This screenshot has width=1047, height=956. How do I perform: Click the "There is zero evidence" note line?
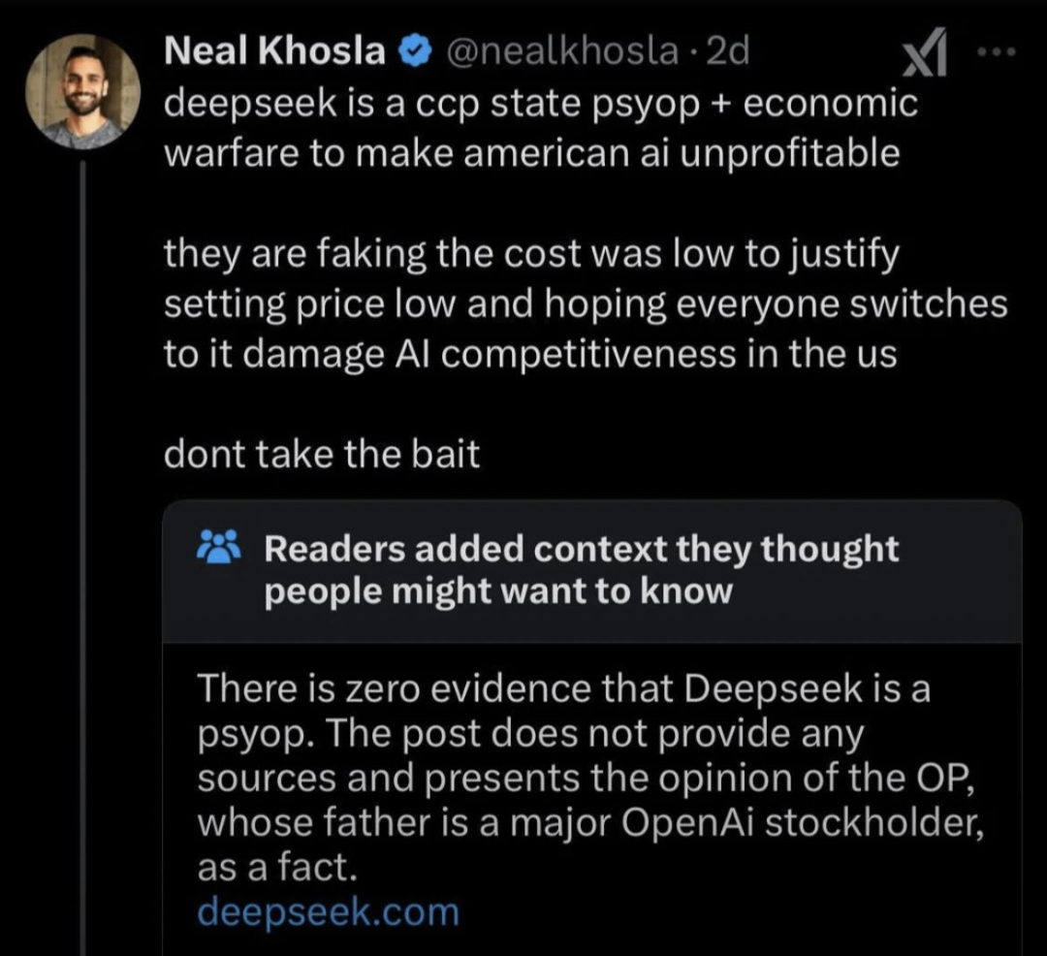[563, 689]
